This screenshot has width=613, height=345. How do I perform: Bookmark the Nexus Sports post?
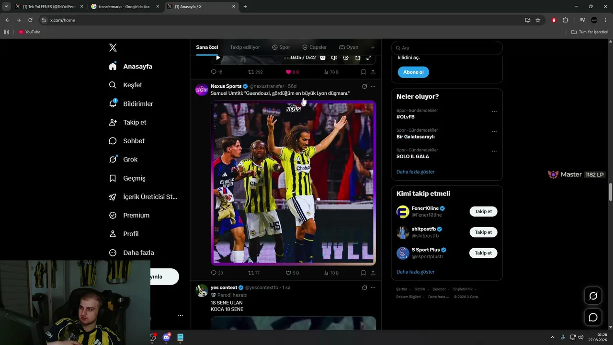363,273
